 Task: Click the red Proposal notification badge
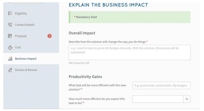(x=49, y=36)
